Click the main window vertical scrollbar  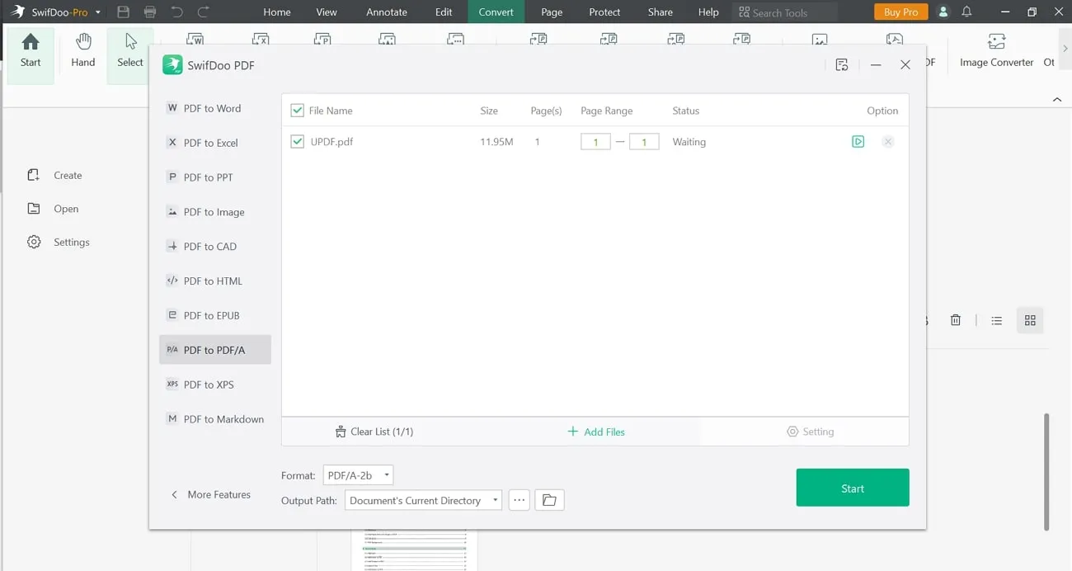1046,472
